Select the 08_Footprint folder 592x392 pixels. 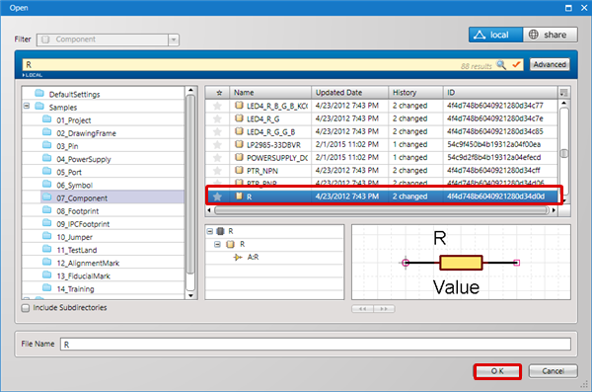tap(77, 211)
